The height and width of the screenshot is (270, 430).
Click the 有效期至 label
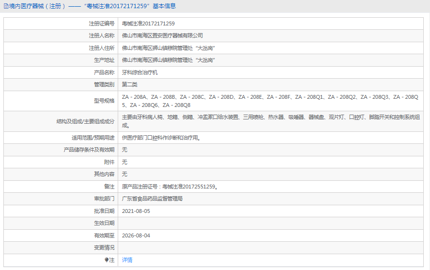pyautogui.click(x=104, y=235)
